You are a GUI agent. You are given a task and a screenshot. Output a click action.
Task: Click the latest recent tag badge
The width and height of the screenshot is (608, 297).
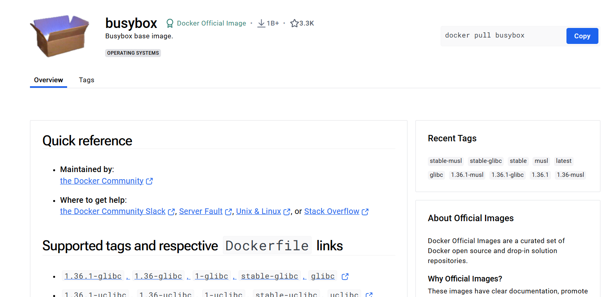[564, 161]
